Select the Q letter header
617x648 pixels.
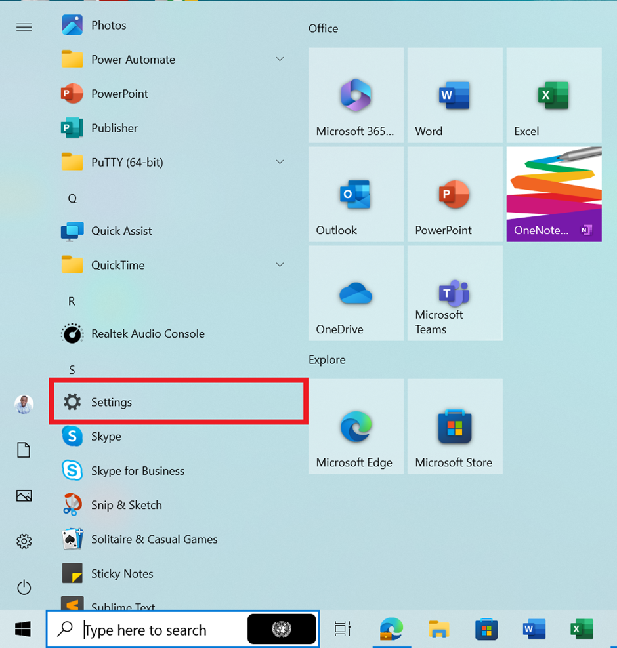click(72, 199)
